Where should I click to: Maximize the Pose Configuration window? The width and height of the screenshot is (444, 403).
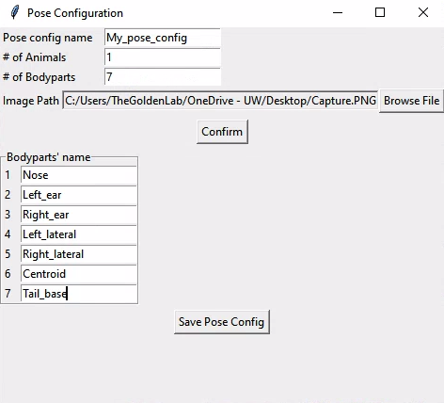[380, 12]
